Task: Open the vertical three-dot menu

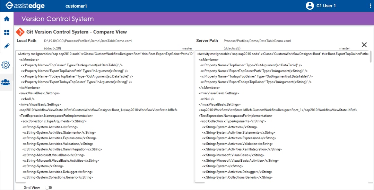Action: click(x=371, y=6)
